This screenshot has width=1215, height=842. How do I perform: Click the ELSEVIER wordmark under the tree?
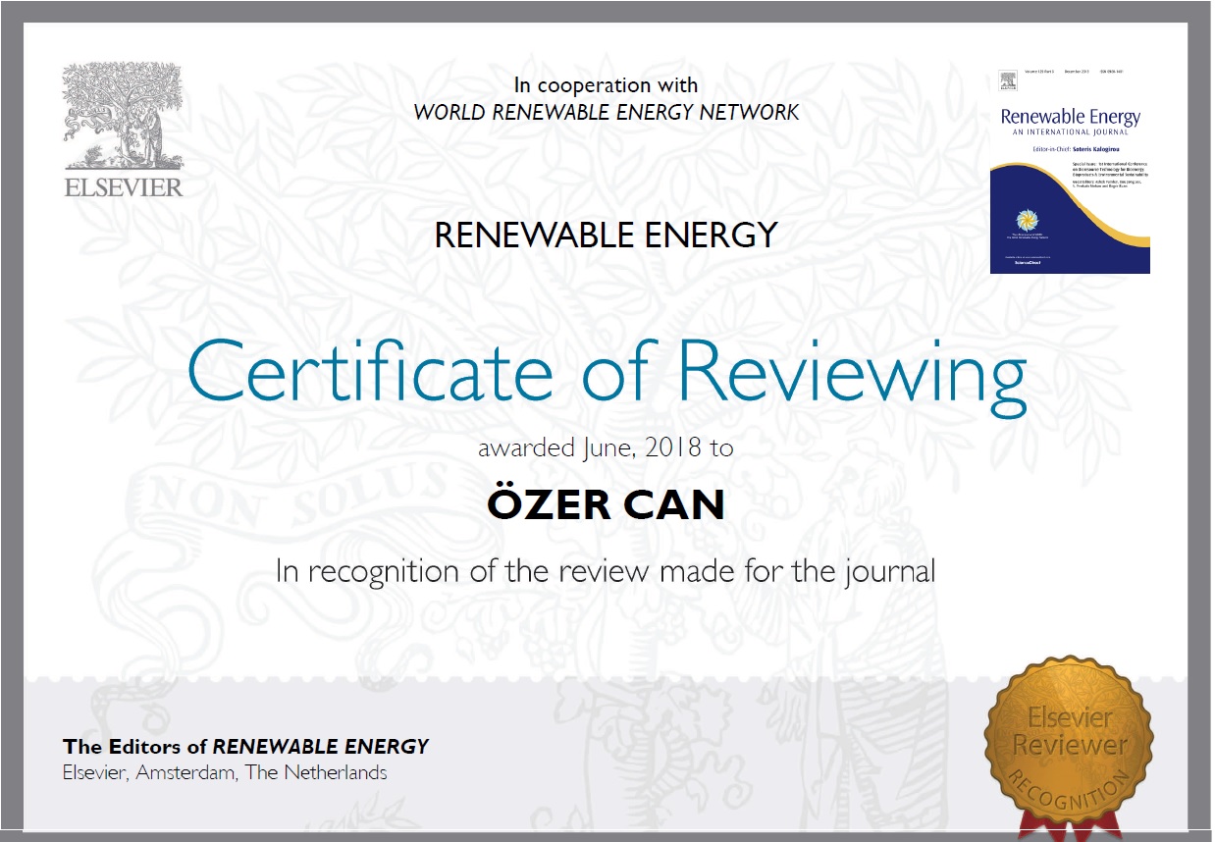pos(124,186)
